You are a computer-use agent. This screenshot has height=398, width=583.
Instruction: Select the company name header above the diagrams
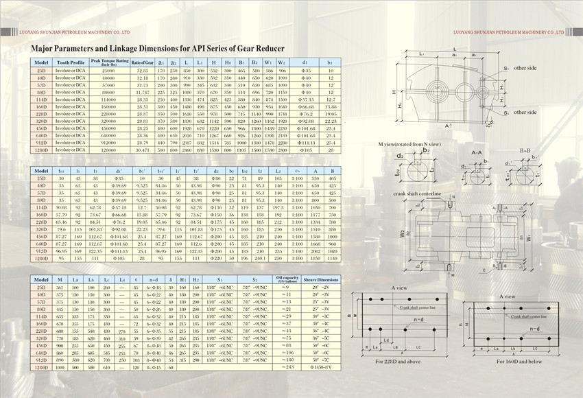coord(509,32)
